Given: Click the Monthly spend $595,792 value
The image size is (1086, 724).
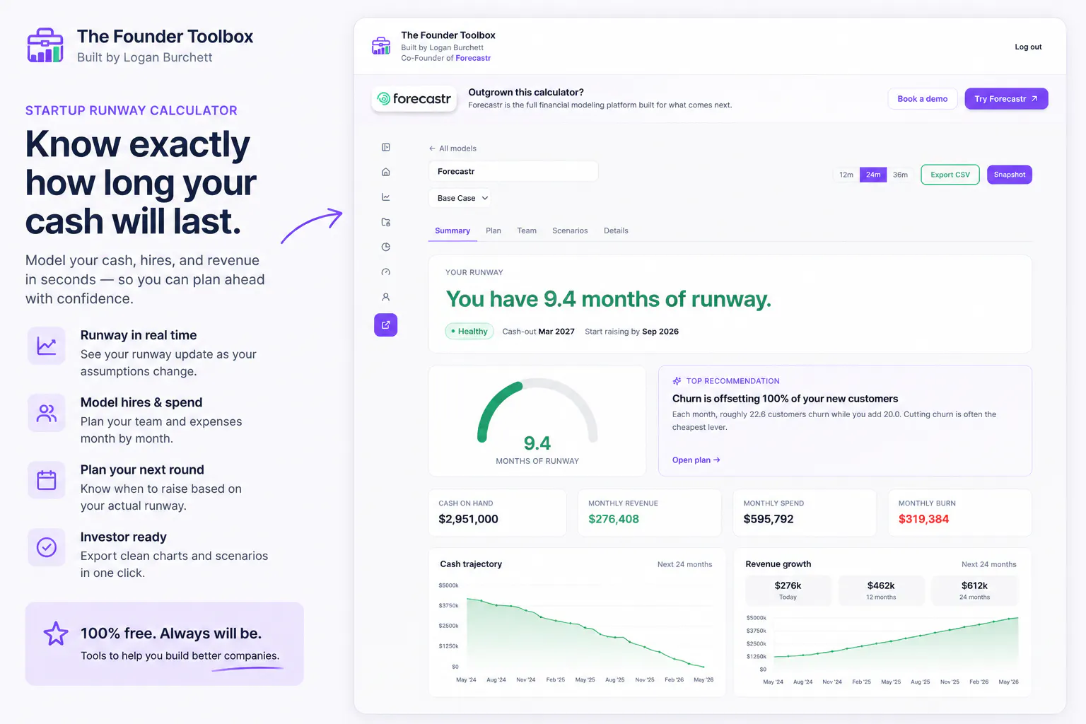Looking at the screenshot, I should [x=769, y=519].
